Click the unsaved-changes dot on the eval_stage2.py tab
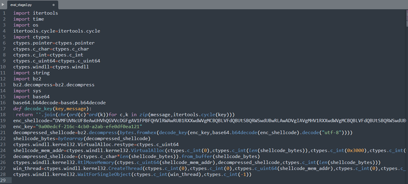Screen dimensions: 408x184 click(54, 5)
